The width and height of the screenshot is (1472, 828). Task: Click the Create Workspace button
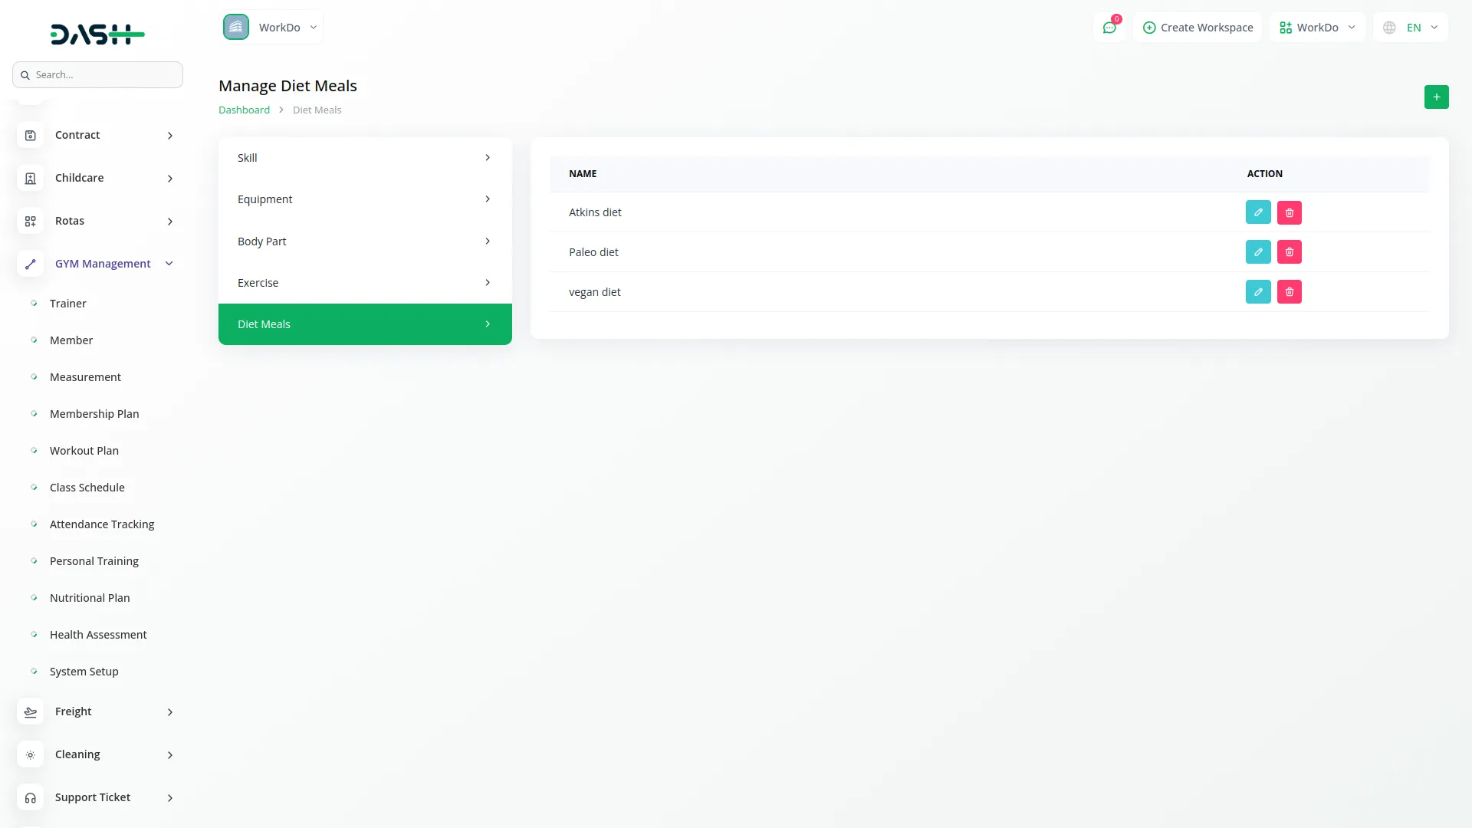pyautogui.click(x=1198, y=28)
